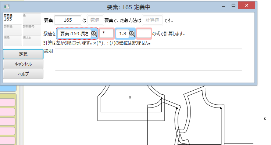
Task: Click the 定義 button
Action: pos(23,54)
